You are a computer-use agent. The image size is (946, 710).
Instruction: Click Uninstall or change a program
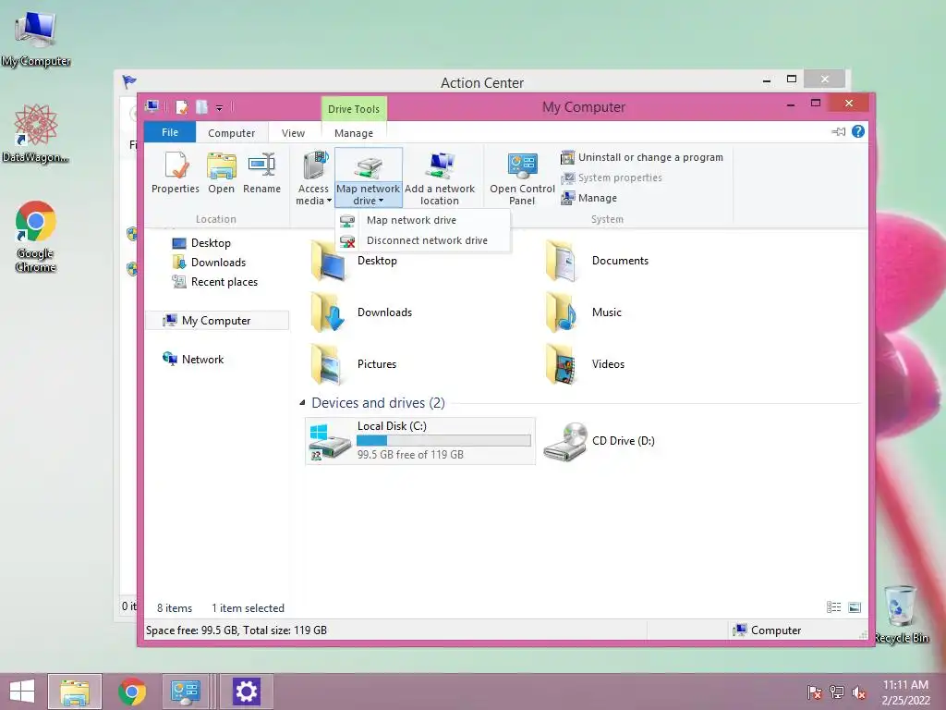(x=642, y=157)
